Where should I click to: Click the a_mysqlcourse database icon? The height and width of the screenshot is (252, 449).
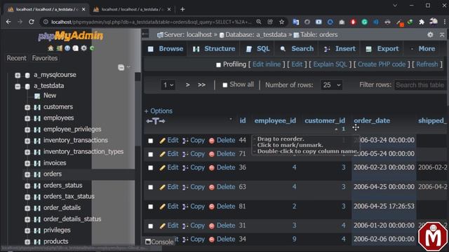[x=27, y=75]
